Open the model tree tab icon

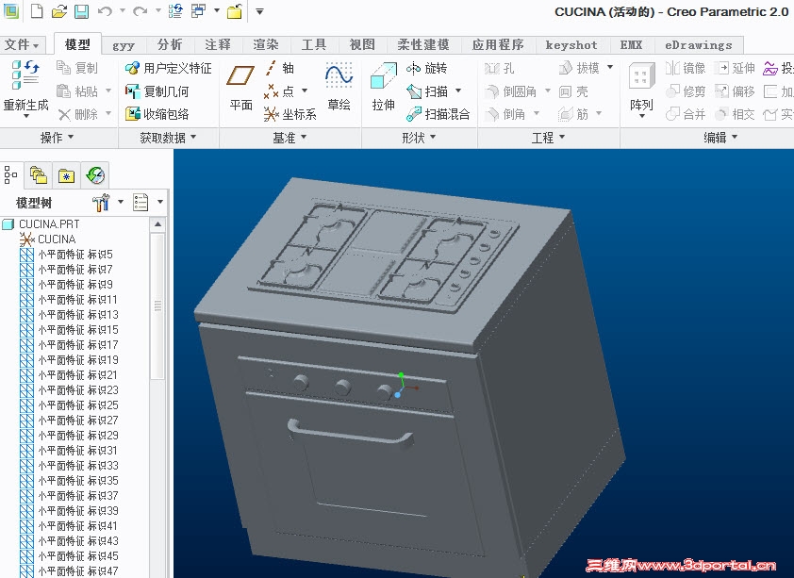(10, 175)
